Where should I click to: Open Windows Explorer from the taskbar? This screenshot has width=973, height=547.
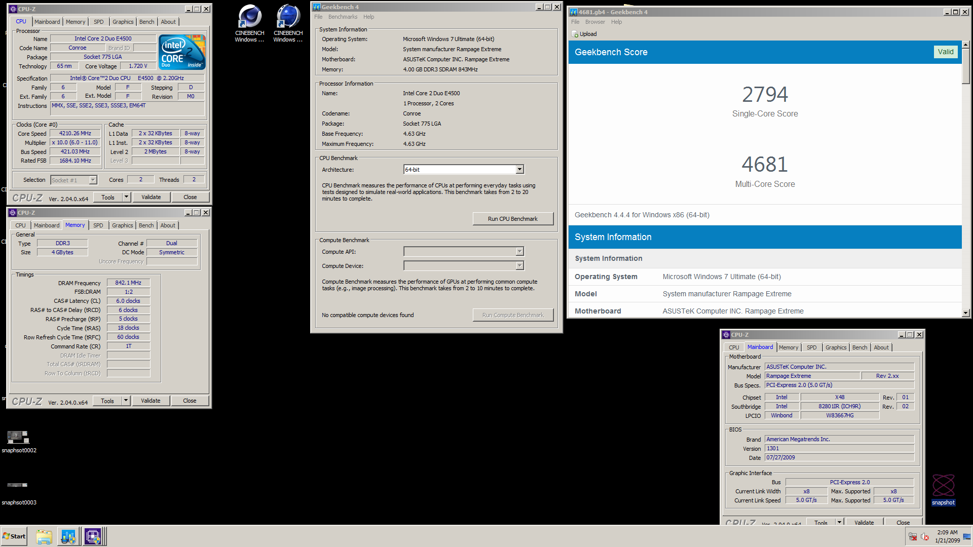pyautogui.click(x=44, y=536)
